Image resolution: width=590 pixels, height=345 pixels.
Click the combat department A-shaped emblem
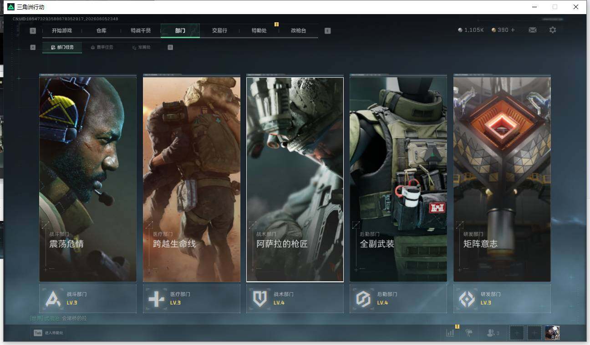tap(53, 299)
